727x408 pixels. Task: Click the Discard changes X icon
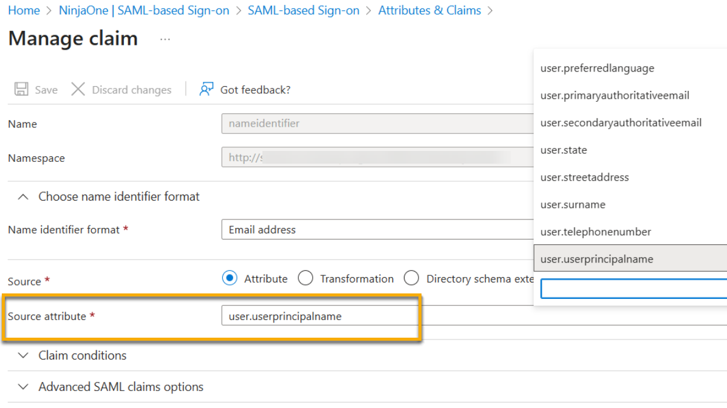click(x=78, y=89)
